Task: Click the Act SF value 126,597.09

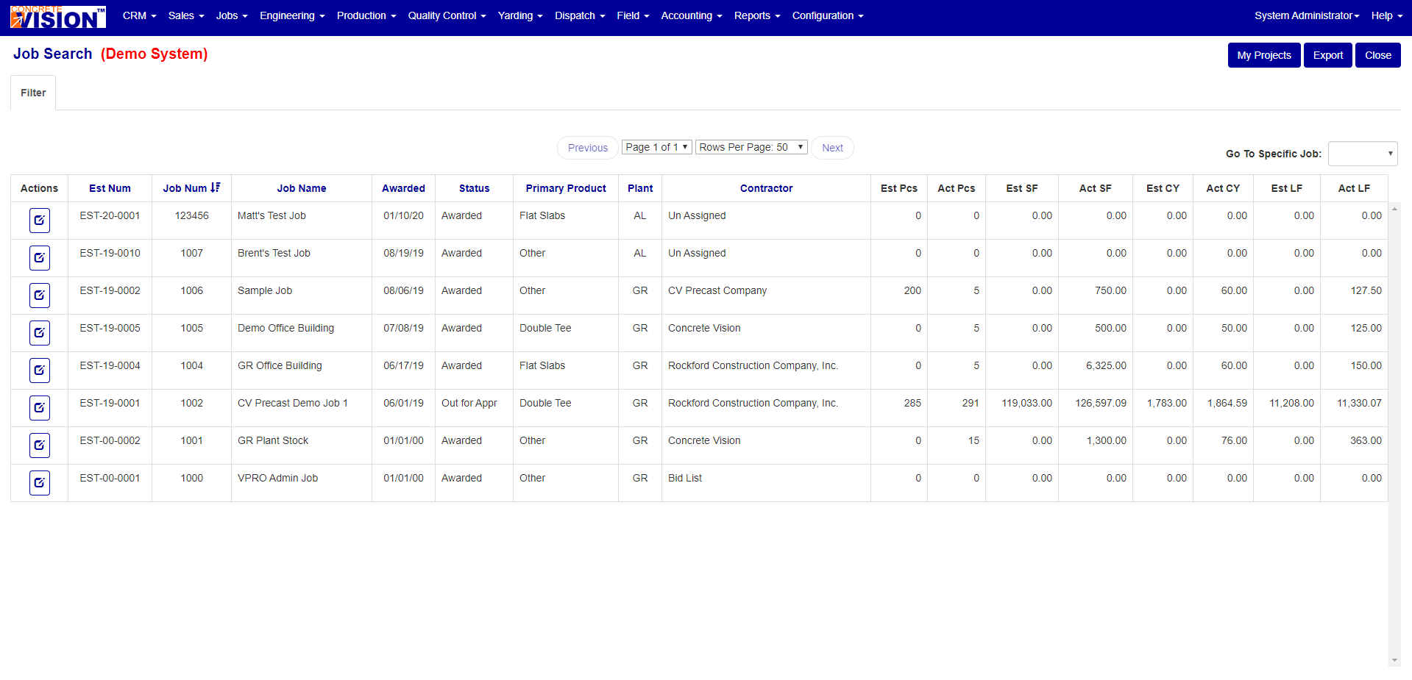Action: click(x=1101, y=403)
